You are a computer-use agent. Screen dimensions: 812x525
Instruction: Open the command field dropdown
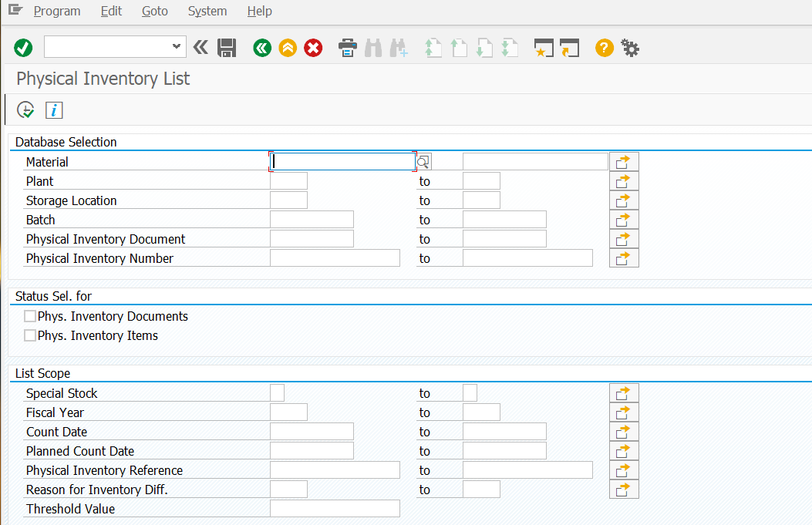(178, 48)
